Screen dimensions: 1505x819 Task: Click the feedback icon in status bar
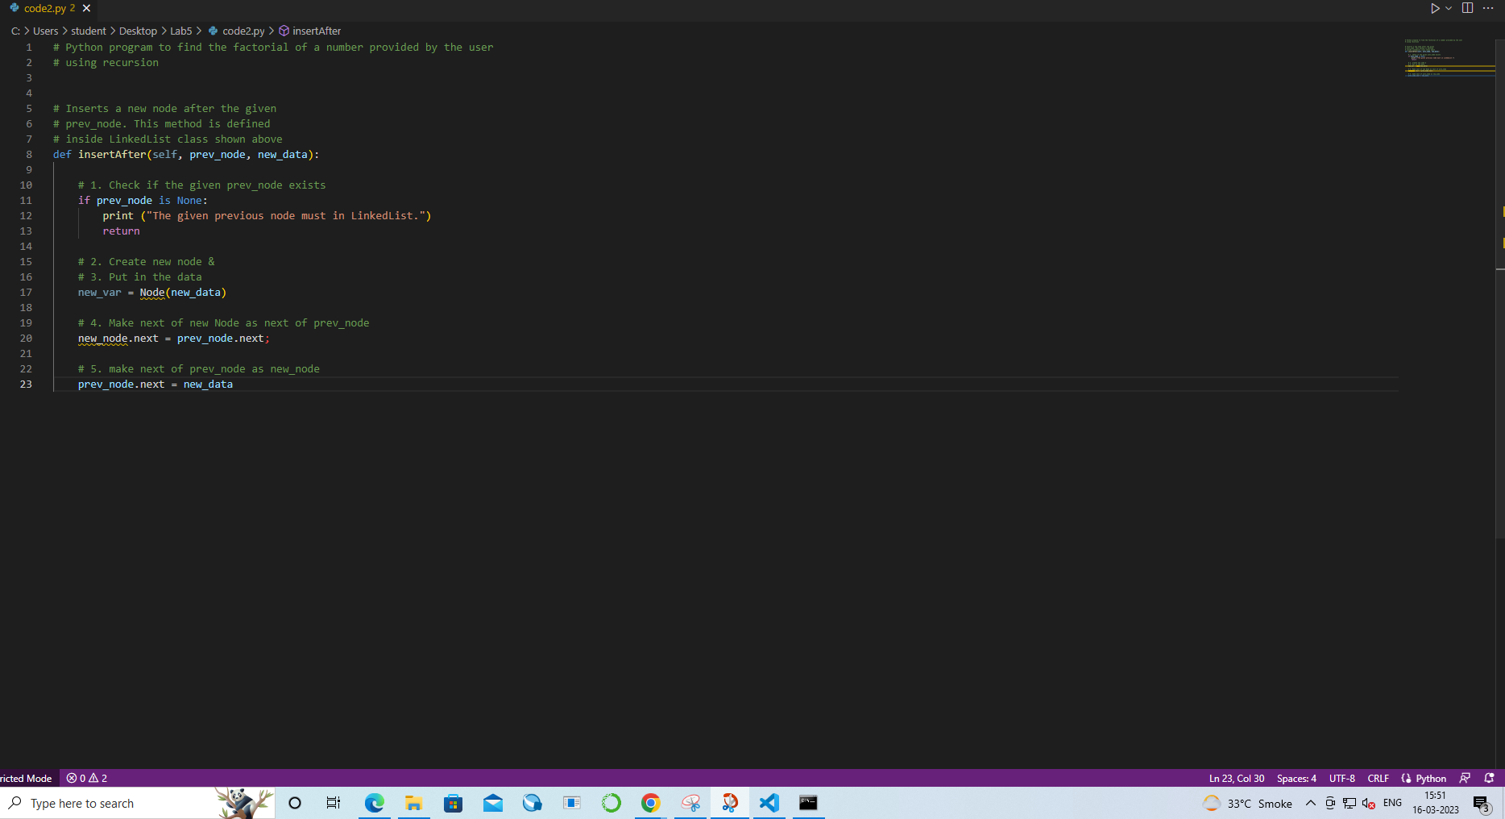coord(1465,778)
